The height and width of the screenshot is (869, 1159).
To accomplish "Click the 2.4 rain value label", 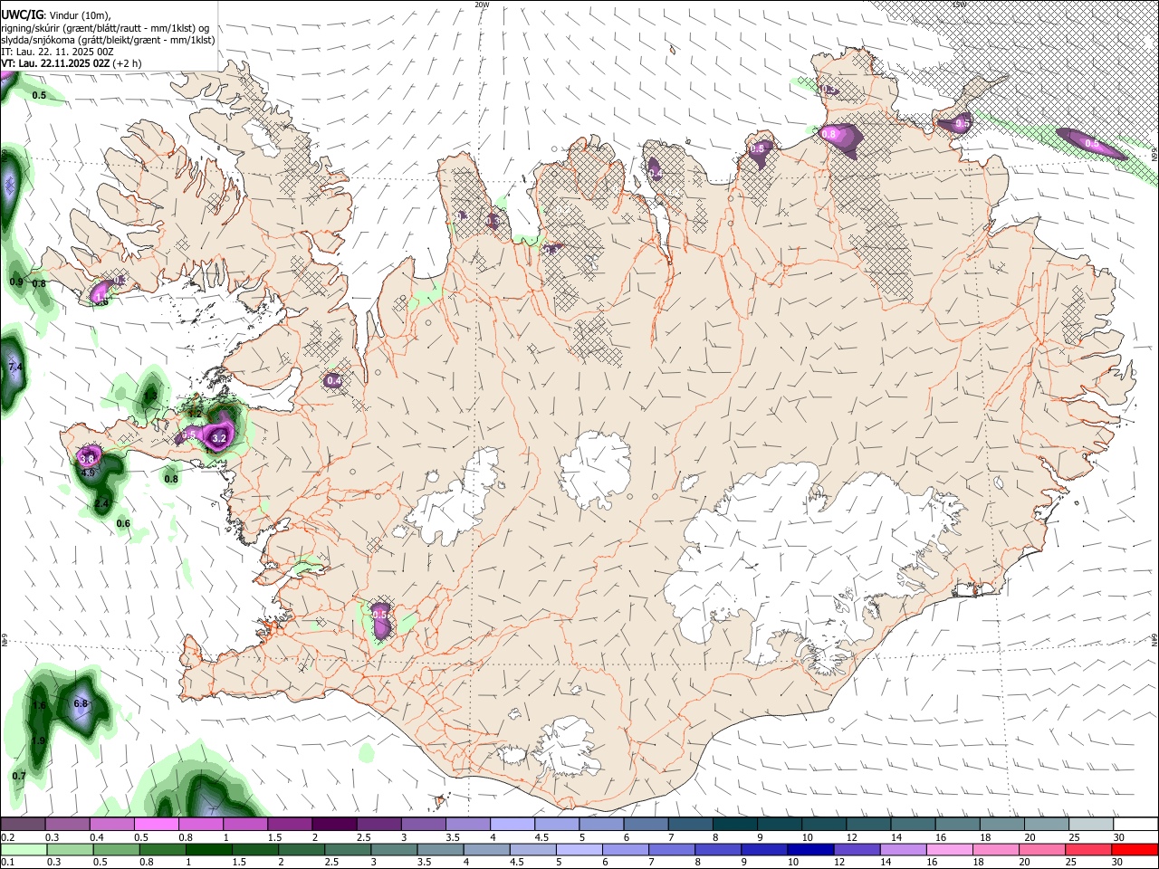I will point(101,503).
